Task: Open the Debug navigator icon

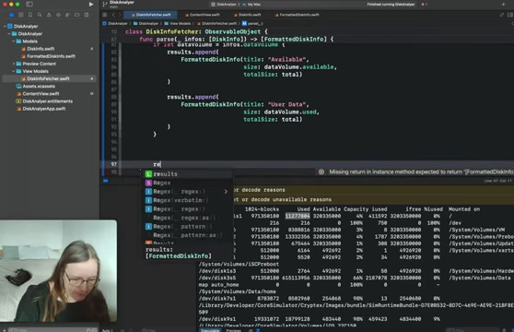Action: (67, 15)
